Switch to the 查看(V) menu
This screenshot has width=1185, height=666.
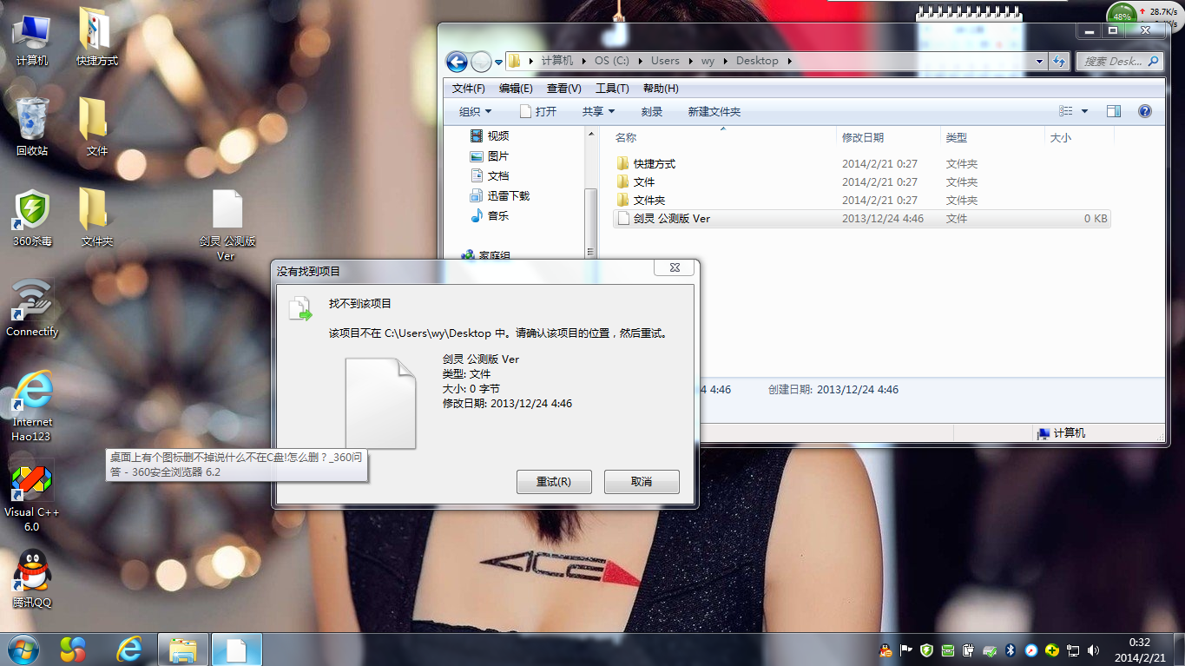(563, 88)
